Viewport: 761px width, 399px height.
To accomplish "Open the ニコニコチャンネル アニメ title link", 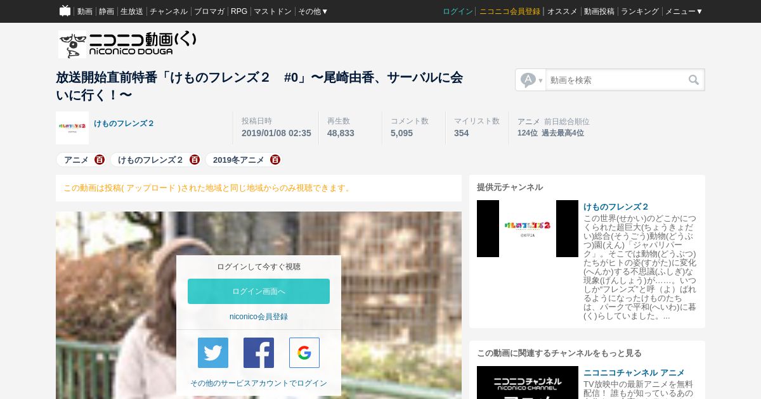I will pos(634,372).
